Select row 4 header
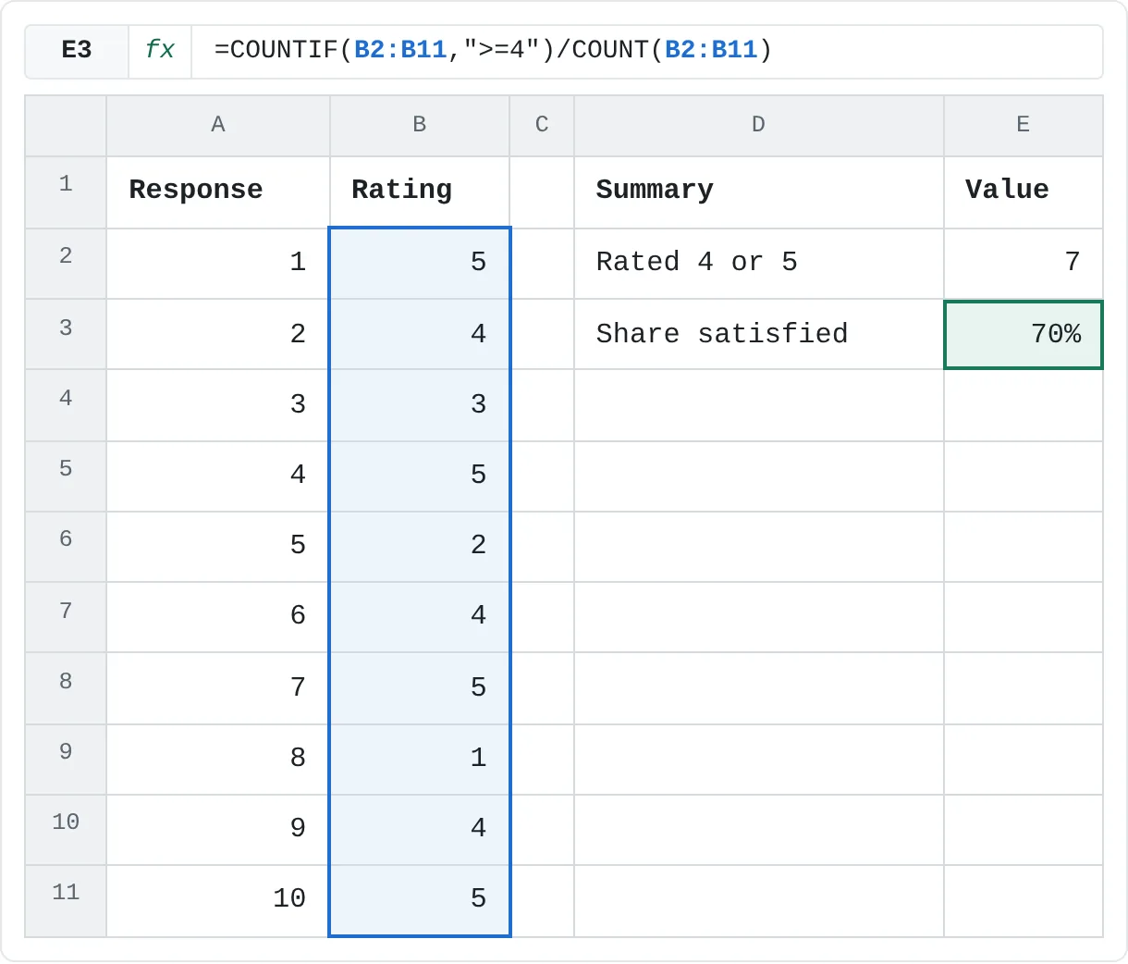Image resolution: width=1128 pixels, height=964 pixels. 66,405
